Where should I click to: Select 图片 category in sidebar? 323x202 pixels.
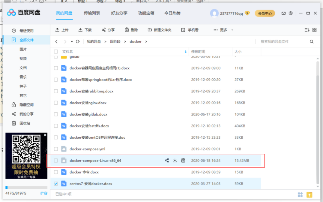[x=23, y=49]
